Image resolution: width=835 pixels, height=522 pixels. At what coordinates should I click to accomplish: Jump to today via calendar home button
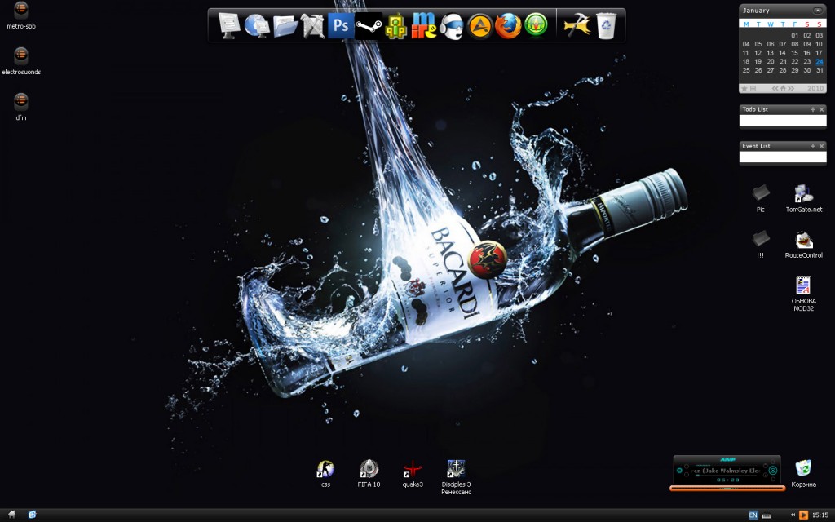[x=783, y=88]
